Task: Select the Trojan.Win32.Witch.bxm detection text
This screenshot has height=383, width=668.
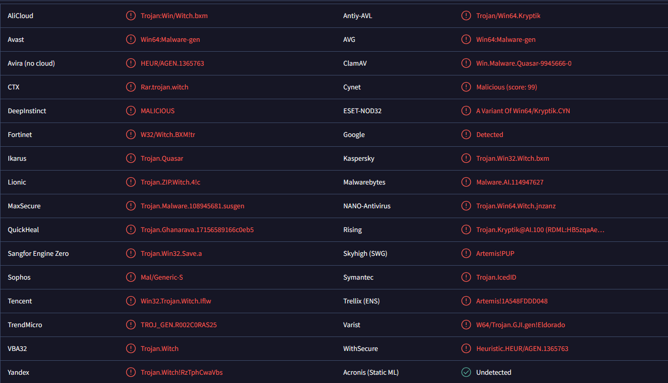Action: (513, 158)
